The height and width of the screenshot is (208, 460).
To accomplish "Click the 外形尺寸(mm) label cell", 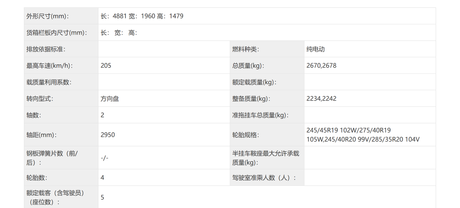I will (x=48, y=16).
